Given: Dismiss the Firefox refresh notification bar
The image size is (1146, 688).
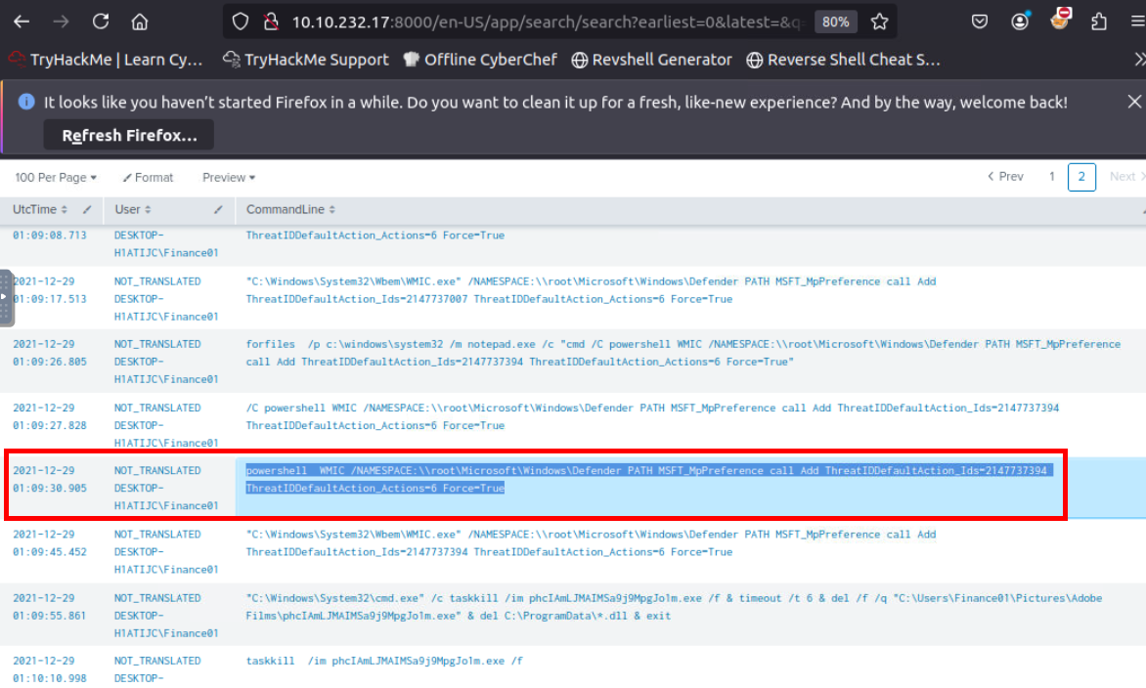Looking at the screenshot, I should point(1134,102).
